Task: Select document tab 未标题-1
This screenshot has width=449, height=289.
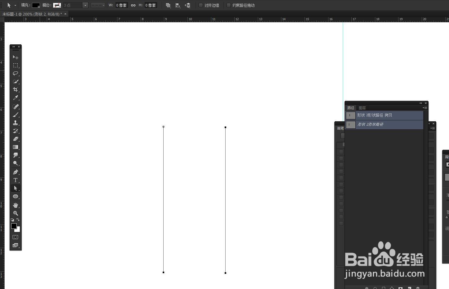Action: pos(32,14)
